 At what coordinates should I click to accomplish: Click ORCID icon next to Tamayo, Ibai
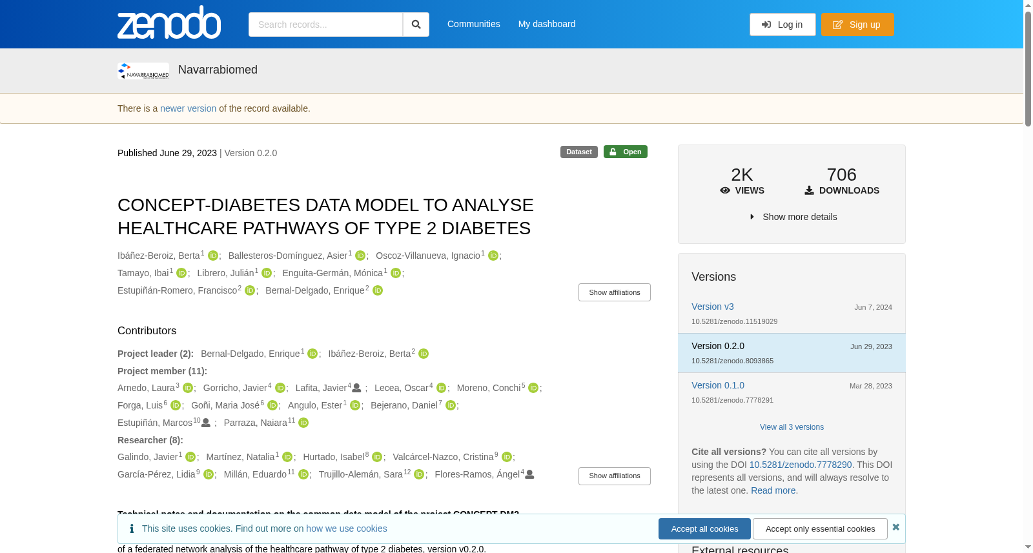[181, 274]
